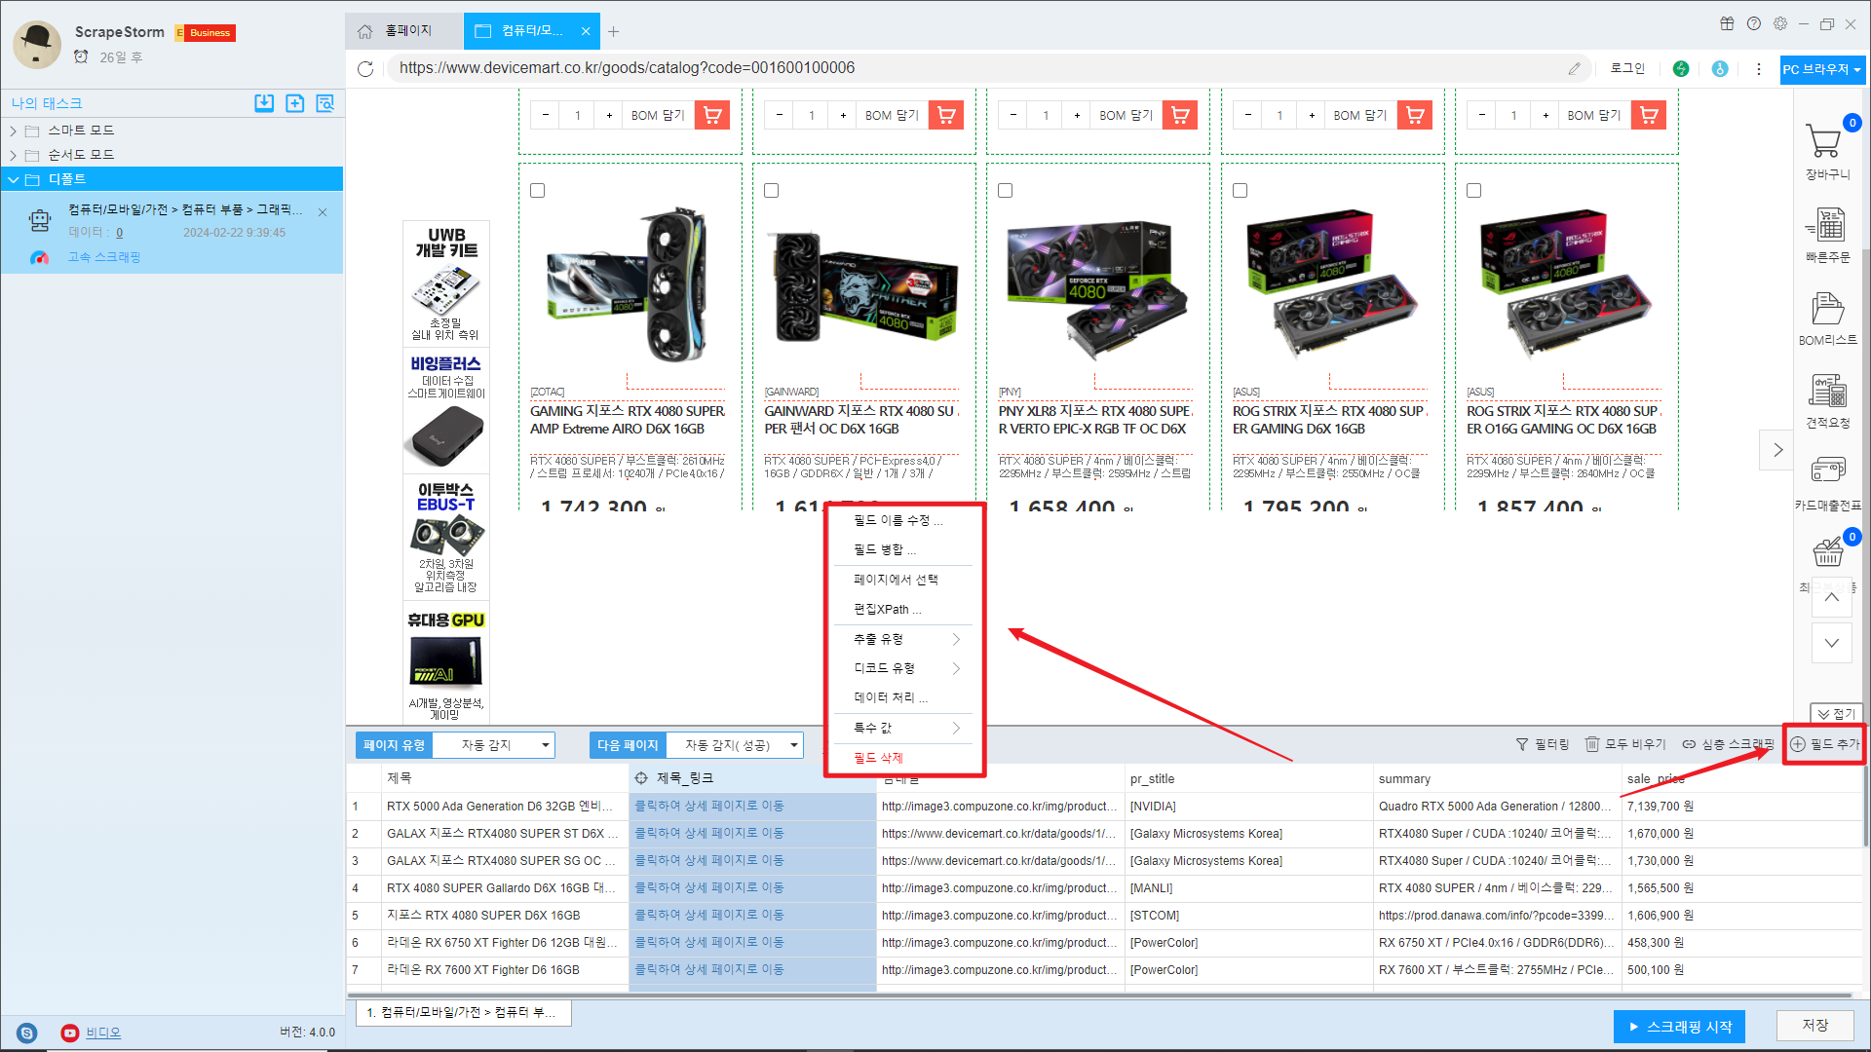This screenshot has height=1052, width=1871.
Task: Open the 비디오 link in footer
Action: coord(103,1033)
